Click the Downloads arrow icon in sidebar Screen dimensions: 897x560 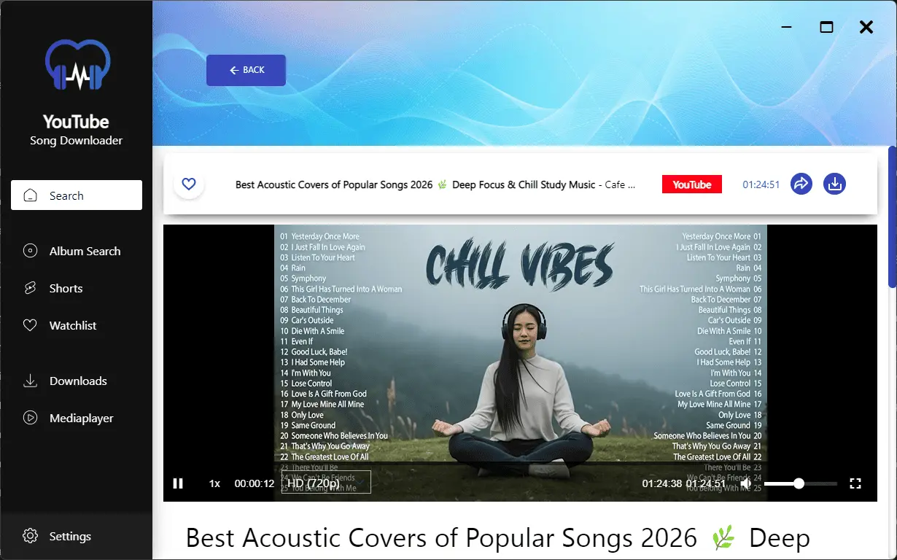[x=30, y=381]
